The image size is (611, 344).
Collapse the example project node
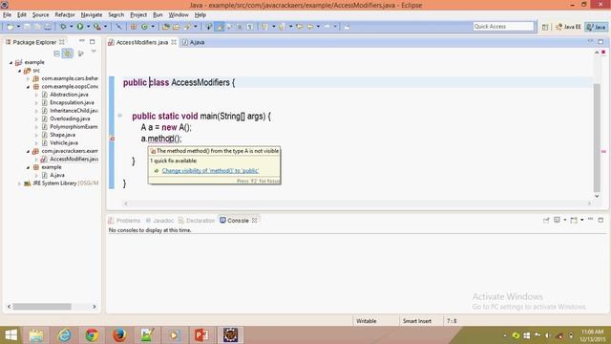pyautogui.click(x=11, y=62)
